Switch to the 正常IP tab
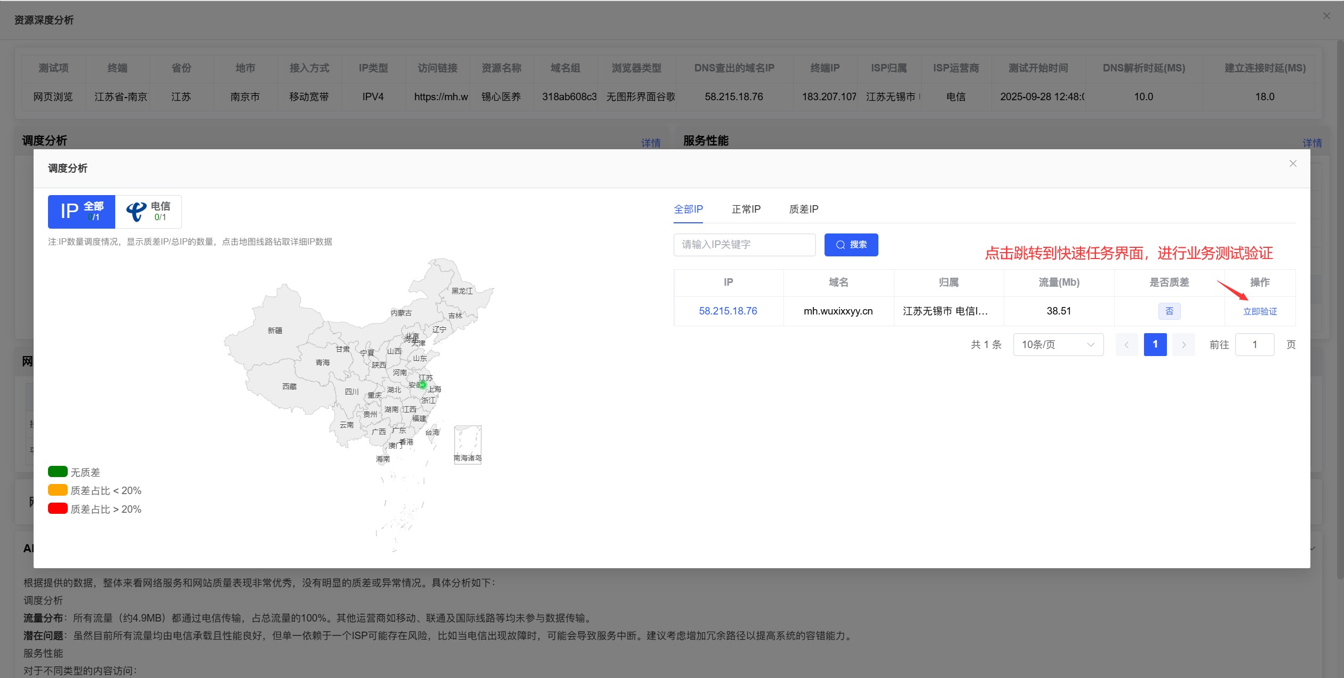 click(x=746, y=209)
